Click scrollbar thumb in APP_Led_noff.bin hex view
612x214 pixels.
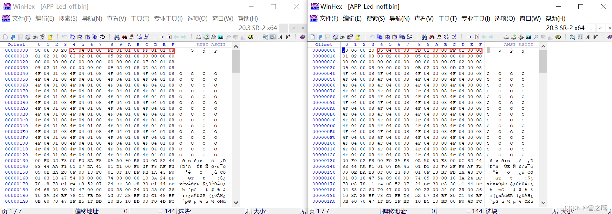coord(543,61)
